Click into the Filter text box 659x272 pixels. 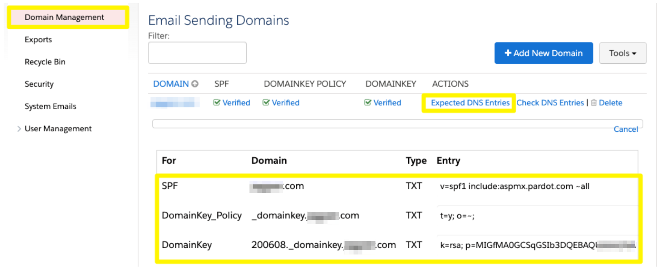point(197,53)
